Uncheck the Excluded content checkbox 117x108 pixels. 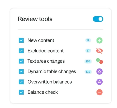pyautogui.click(x=21, y=51)
